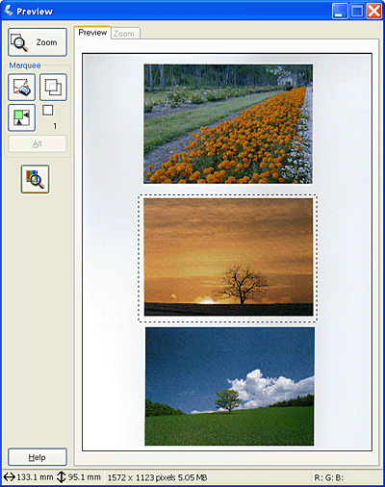Click the width arrow icon in status bar
This screenshot has width=385, height=487.
[10, 477]
